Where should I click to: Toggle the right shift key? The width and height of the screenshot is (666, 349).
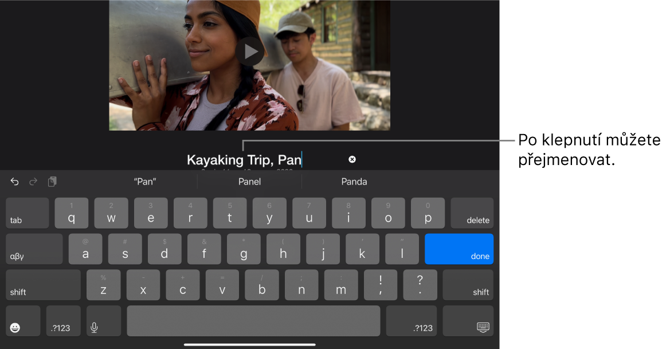(x=468, y=285)
